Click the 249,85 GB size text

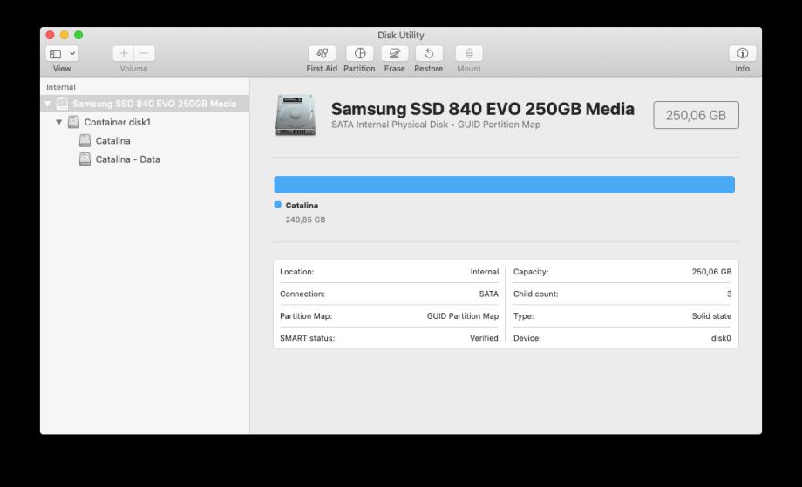point(305,220)
